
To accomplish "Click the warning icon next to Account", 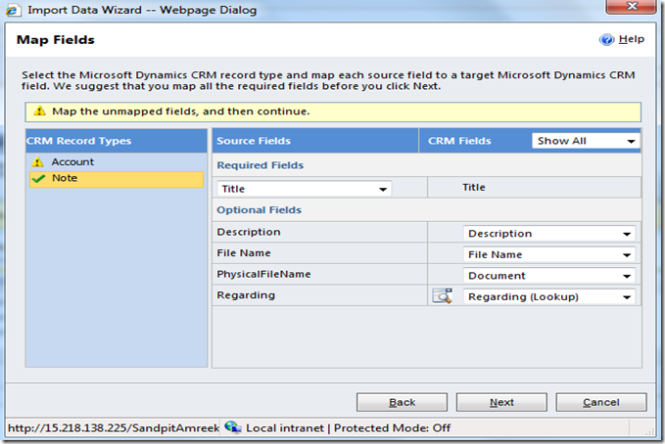I will pyautogui.click(x=38, y=161).
